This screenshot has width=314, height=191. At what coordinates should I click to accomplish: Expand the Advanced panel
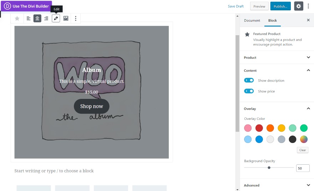click(x=277, y=185)
